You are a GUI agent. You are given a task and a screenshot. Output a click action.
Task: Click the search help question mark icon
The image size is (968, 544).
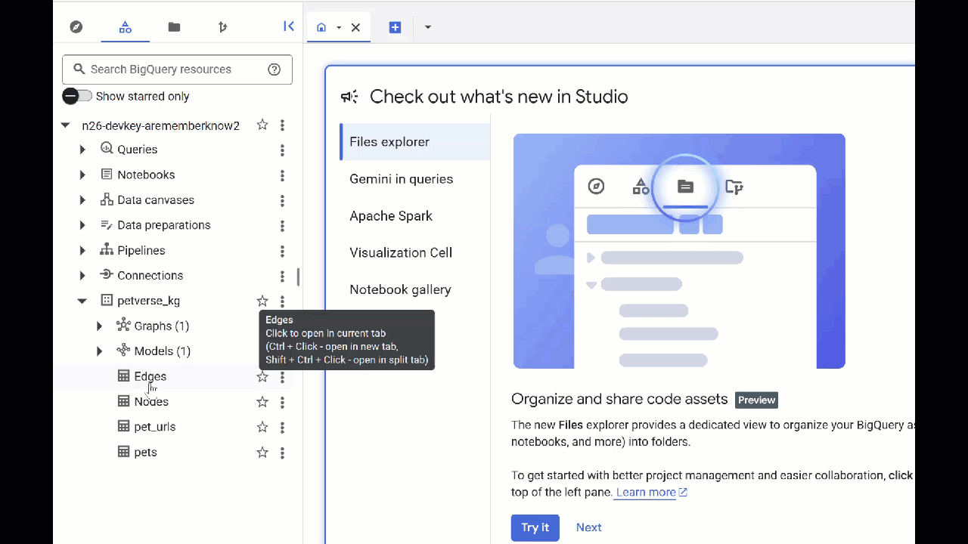(x=275, y=70)
